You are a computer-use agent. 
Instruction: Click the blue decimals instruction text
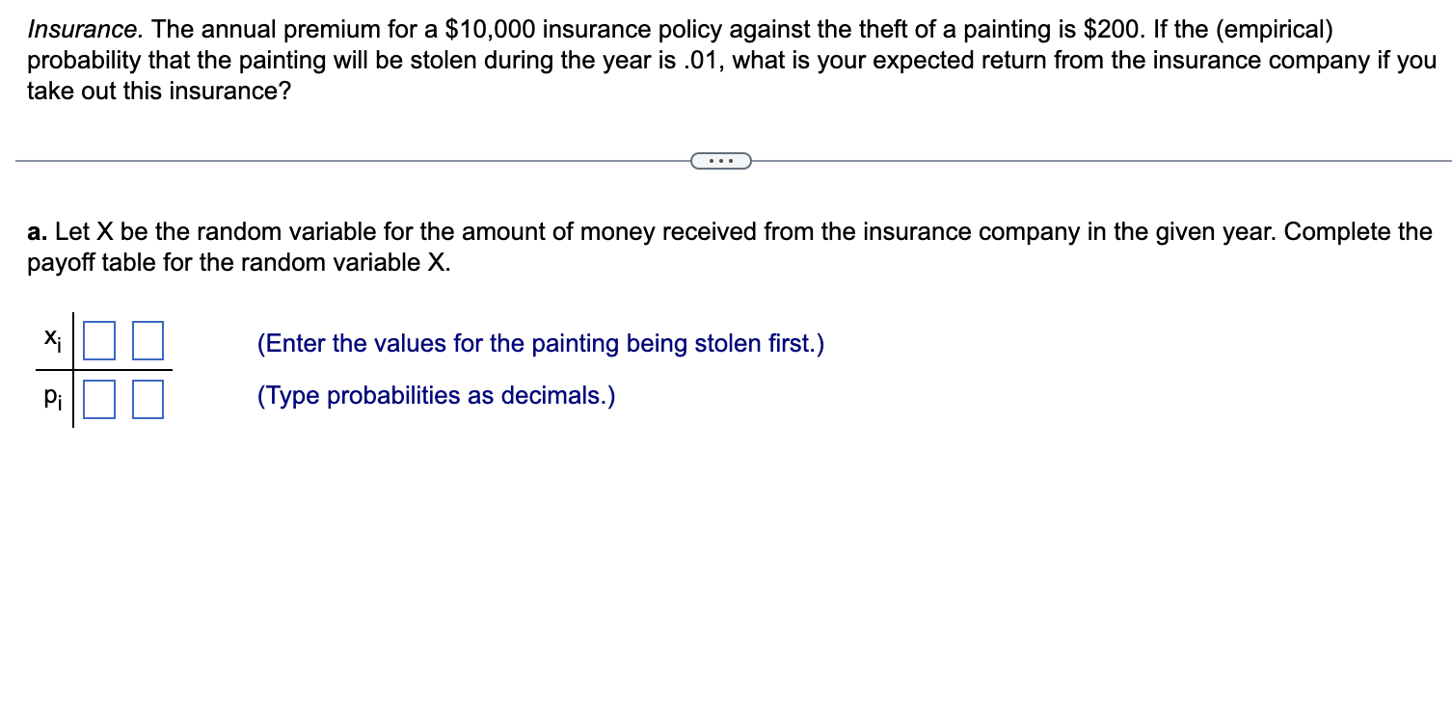click(x=435, y=395)
